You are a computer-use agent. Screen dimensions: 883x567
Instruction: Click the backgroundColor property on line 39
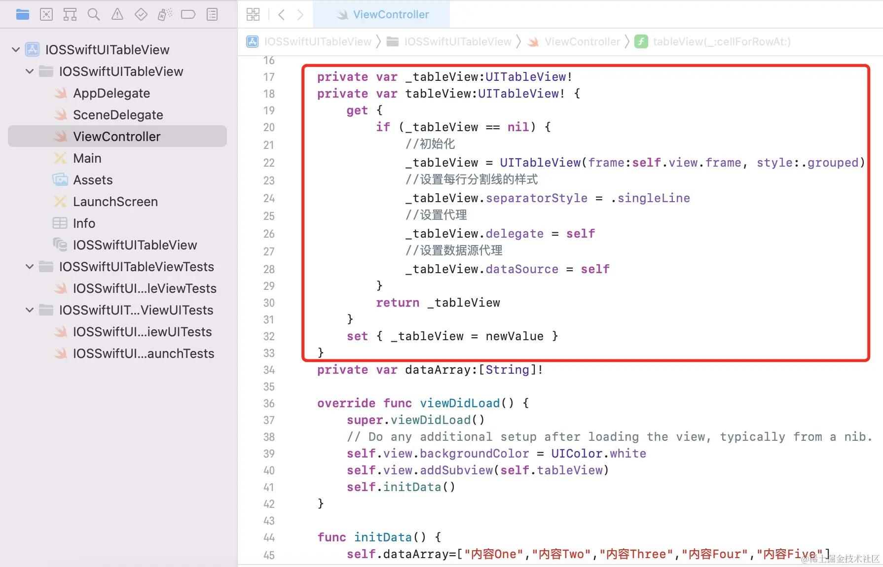475,454
